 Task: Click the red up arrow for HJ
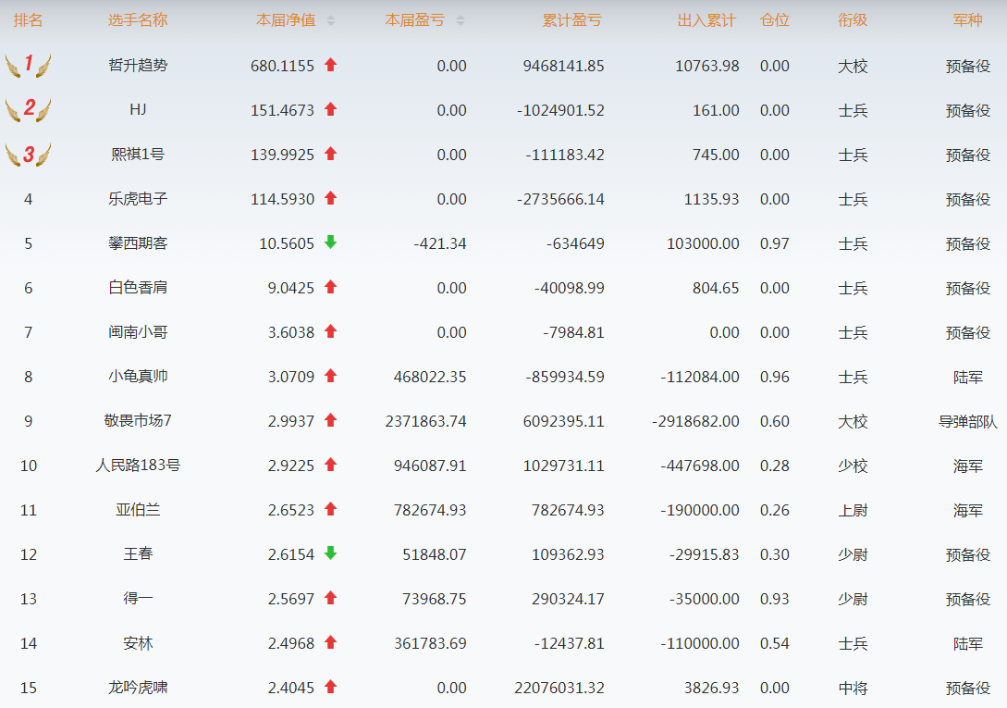click(x=331, y=109)
